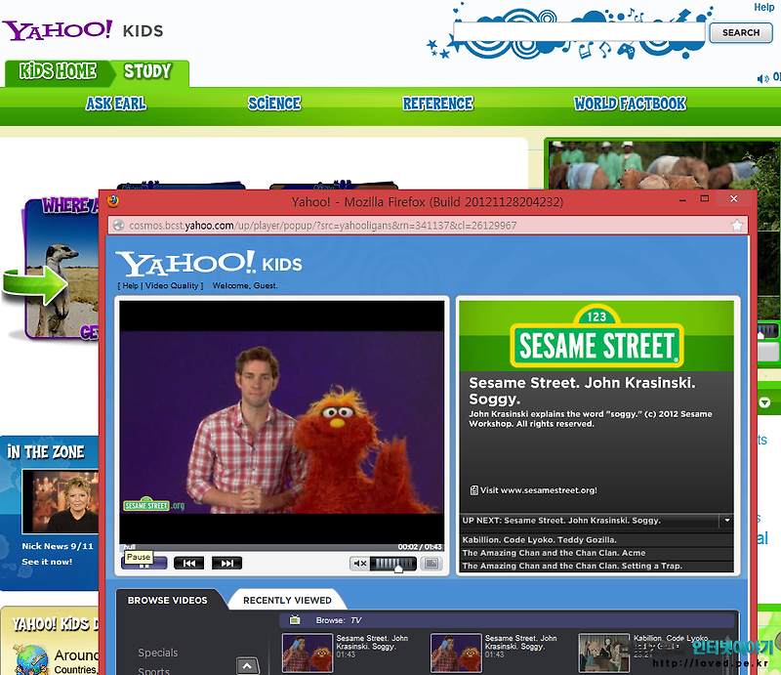
Task: Switch to the Recently Viewed tab
Action: pyautogui.click(x=287, y=600)
